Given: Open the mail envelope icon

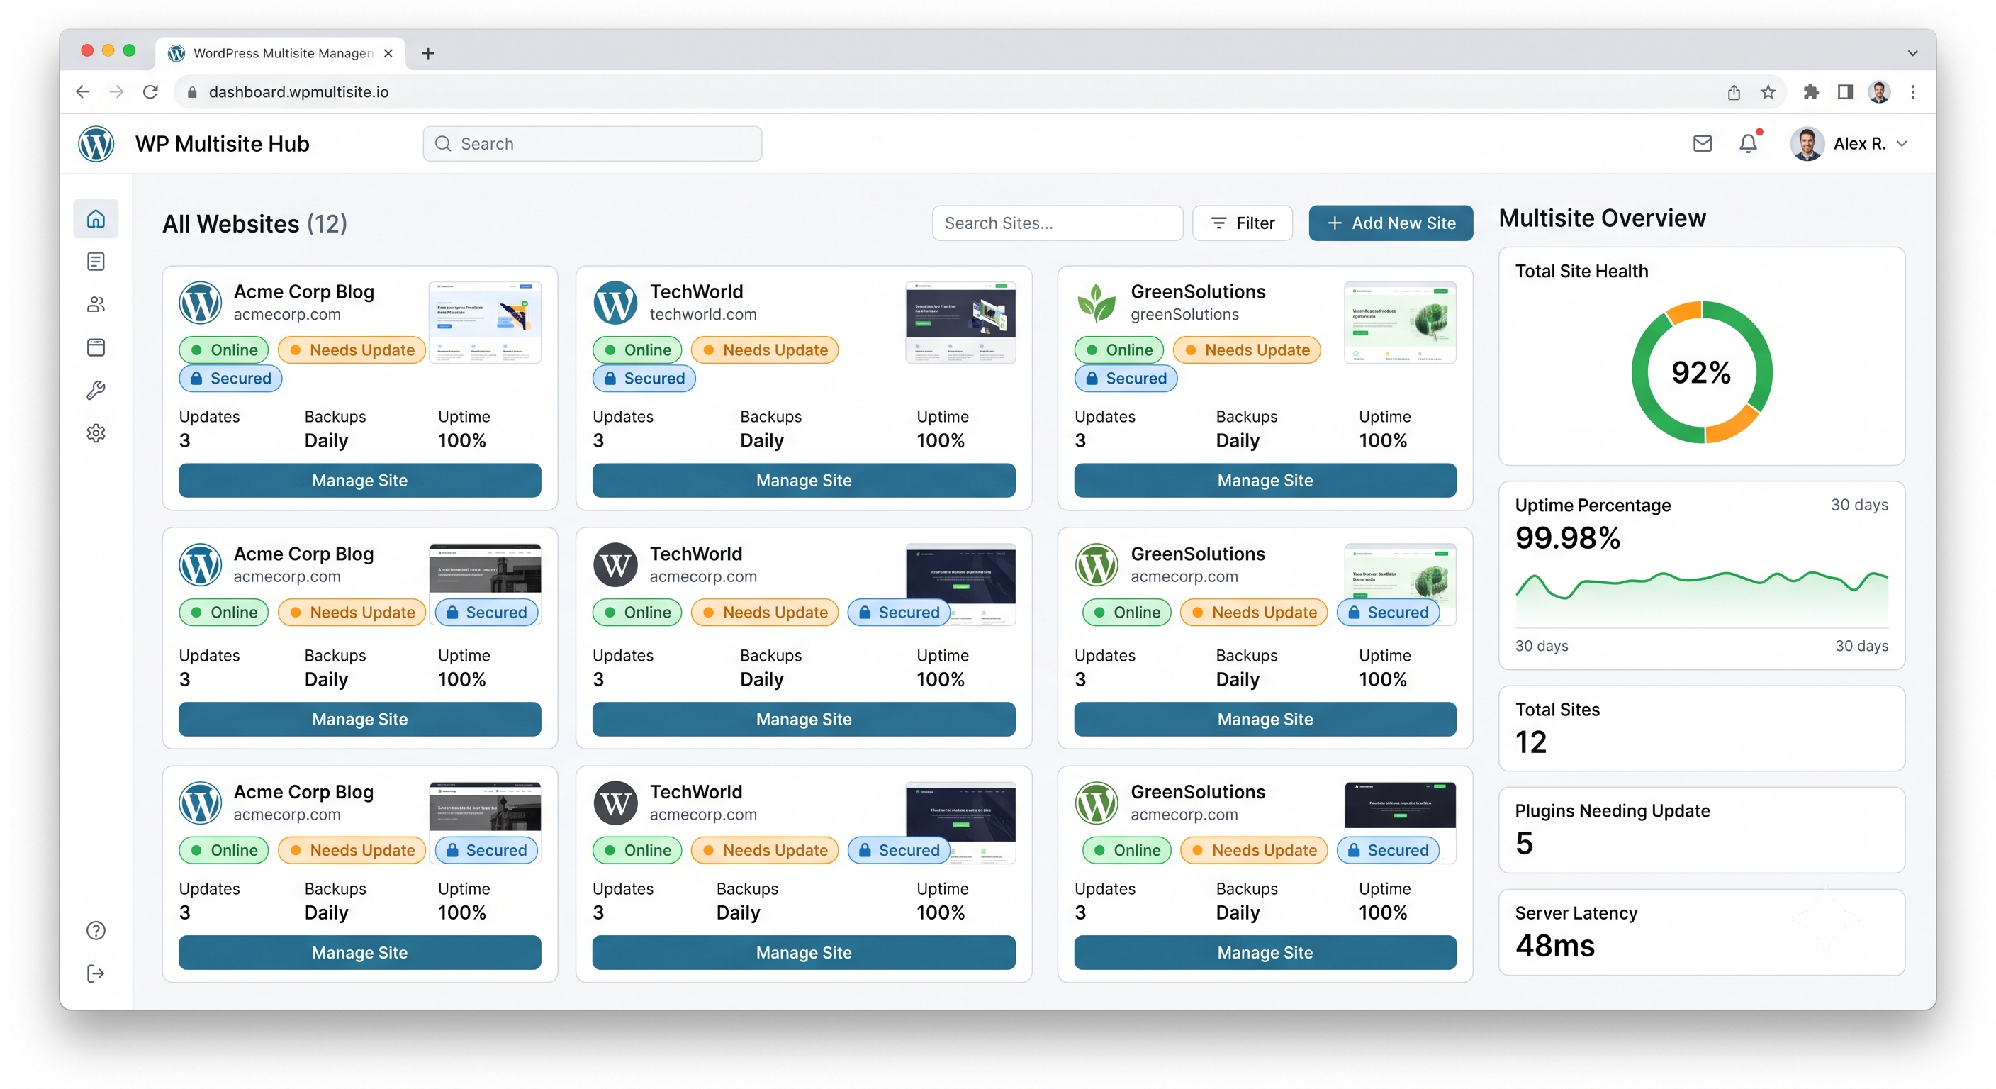Looking at the screenshot, I should [1703, 143].
